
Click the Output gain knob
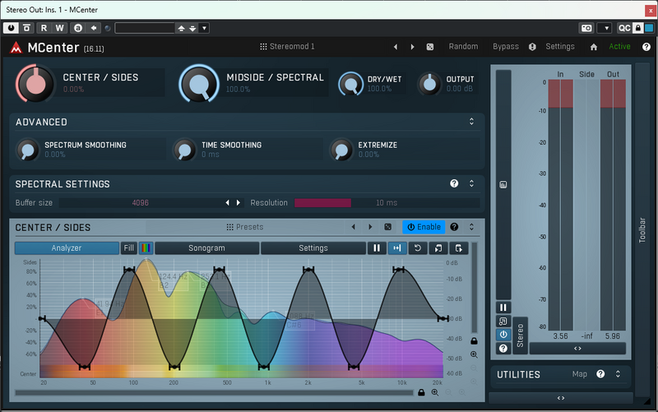(x=429, y=84)
